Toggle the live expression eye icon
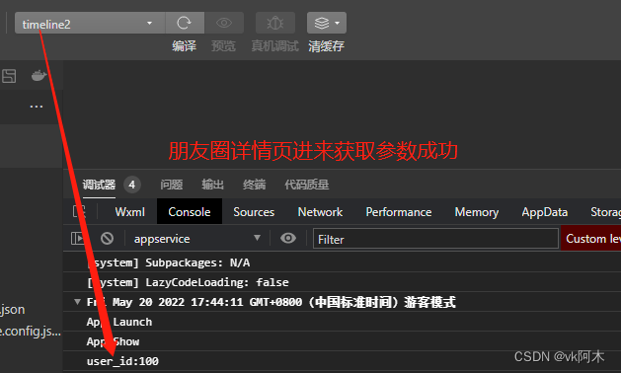Image resolution: width=621 pixels, height=373 pixels. 288,239
